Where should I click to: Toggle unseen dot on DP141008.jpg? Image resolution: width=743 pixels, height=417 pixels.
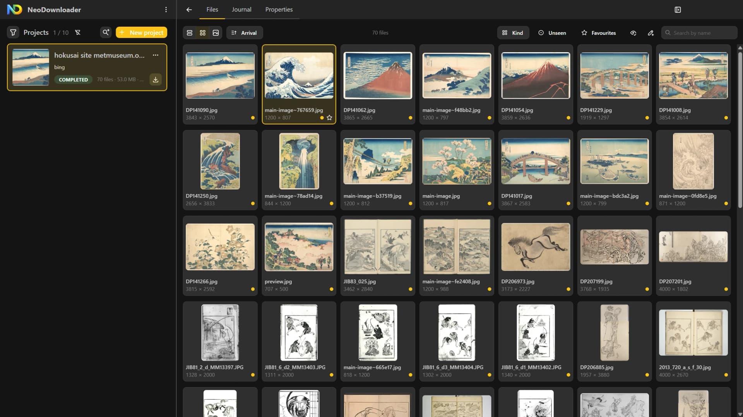[726, 118]
